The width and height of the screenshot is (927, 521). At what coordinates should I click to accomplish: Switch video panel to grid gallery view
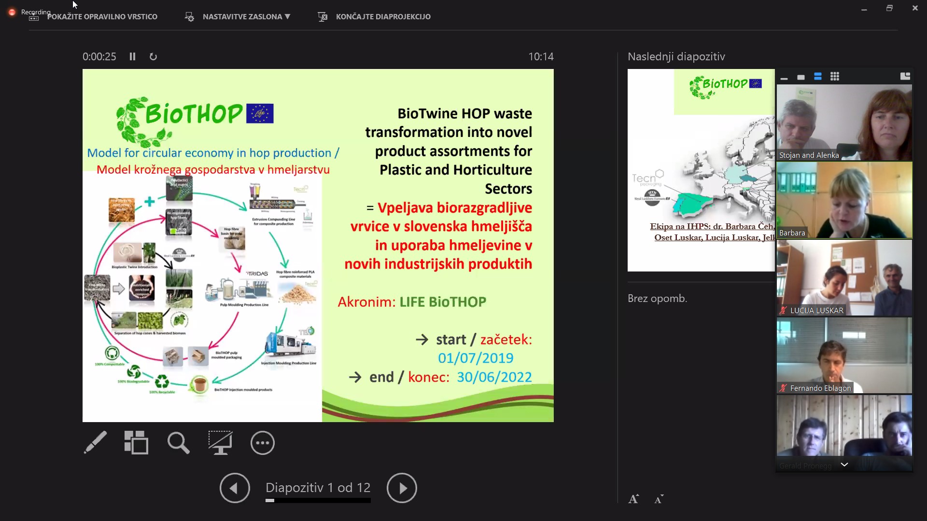[x=835, y=76]
